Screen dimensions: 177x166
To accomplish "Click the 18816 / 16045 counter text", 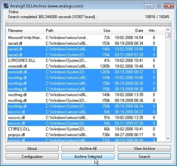I will pyautogui.click(x=157, y=17).
